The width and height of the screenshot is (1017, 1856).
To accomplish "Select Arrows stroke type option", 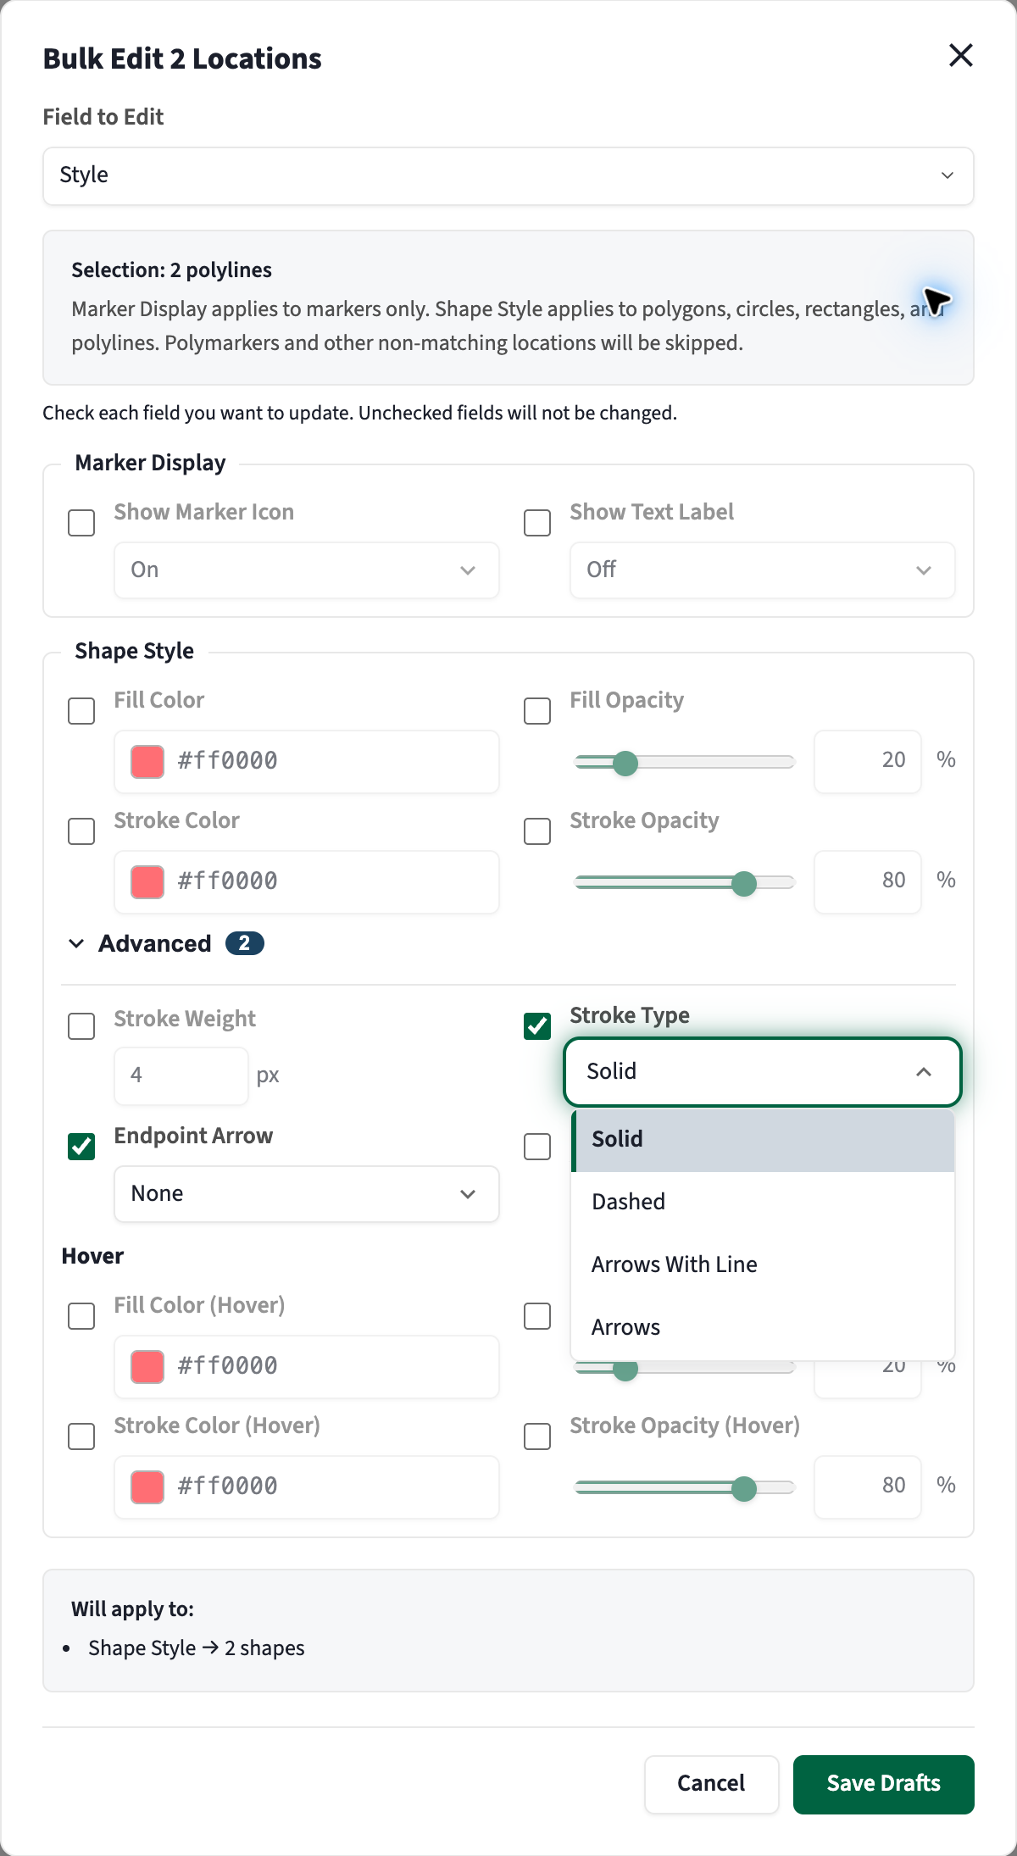I will (x=763, y=1328).
